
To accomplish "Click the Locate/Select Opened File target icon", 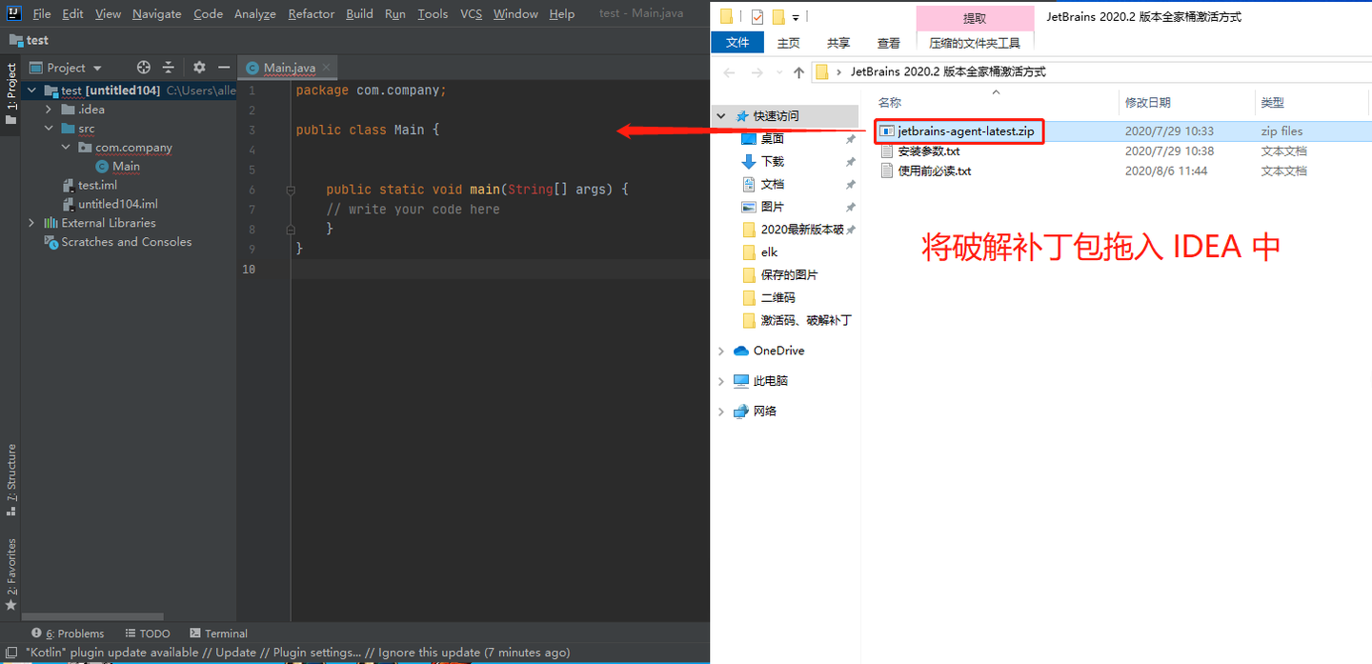I will 144,68.
